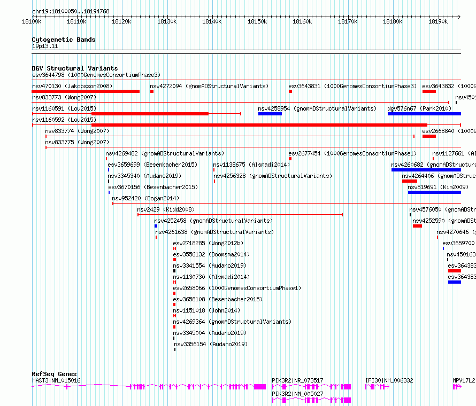Click the MPV17L2 gene label
476x406 pixels.
[x=464, y=380]
